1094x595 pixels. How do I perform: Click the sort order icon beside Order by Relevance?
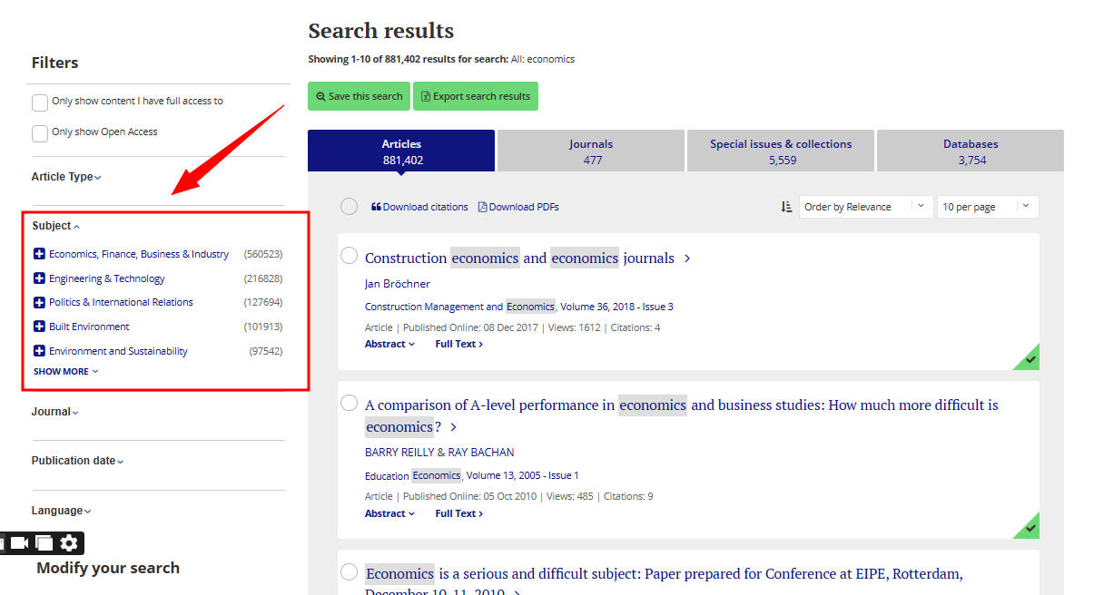(786, 207)
